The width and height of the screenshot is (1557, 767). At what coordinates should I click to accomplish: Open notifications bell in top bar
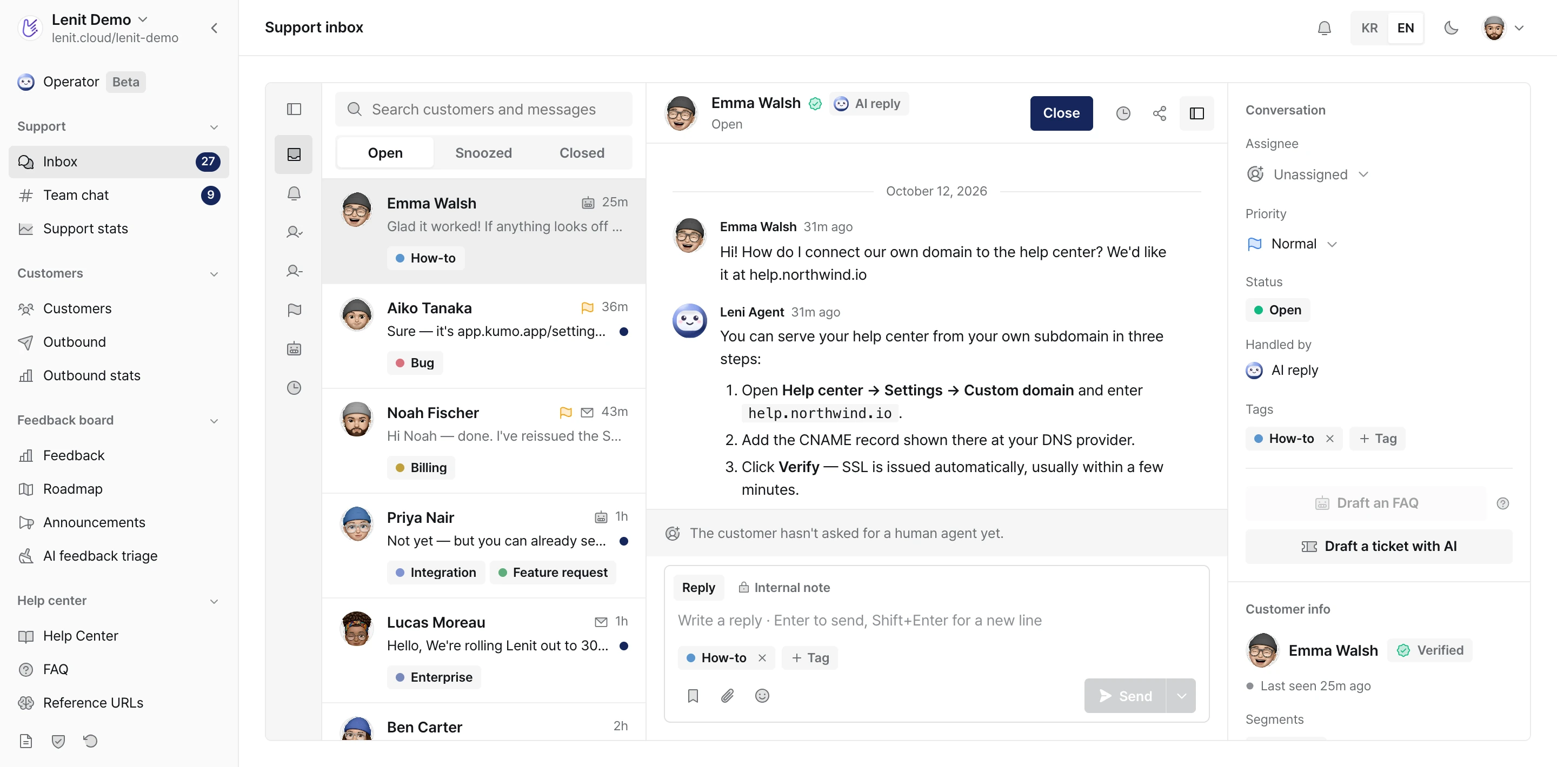point(1323,28)
